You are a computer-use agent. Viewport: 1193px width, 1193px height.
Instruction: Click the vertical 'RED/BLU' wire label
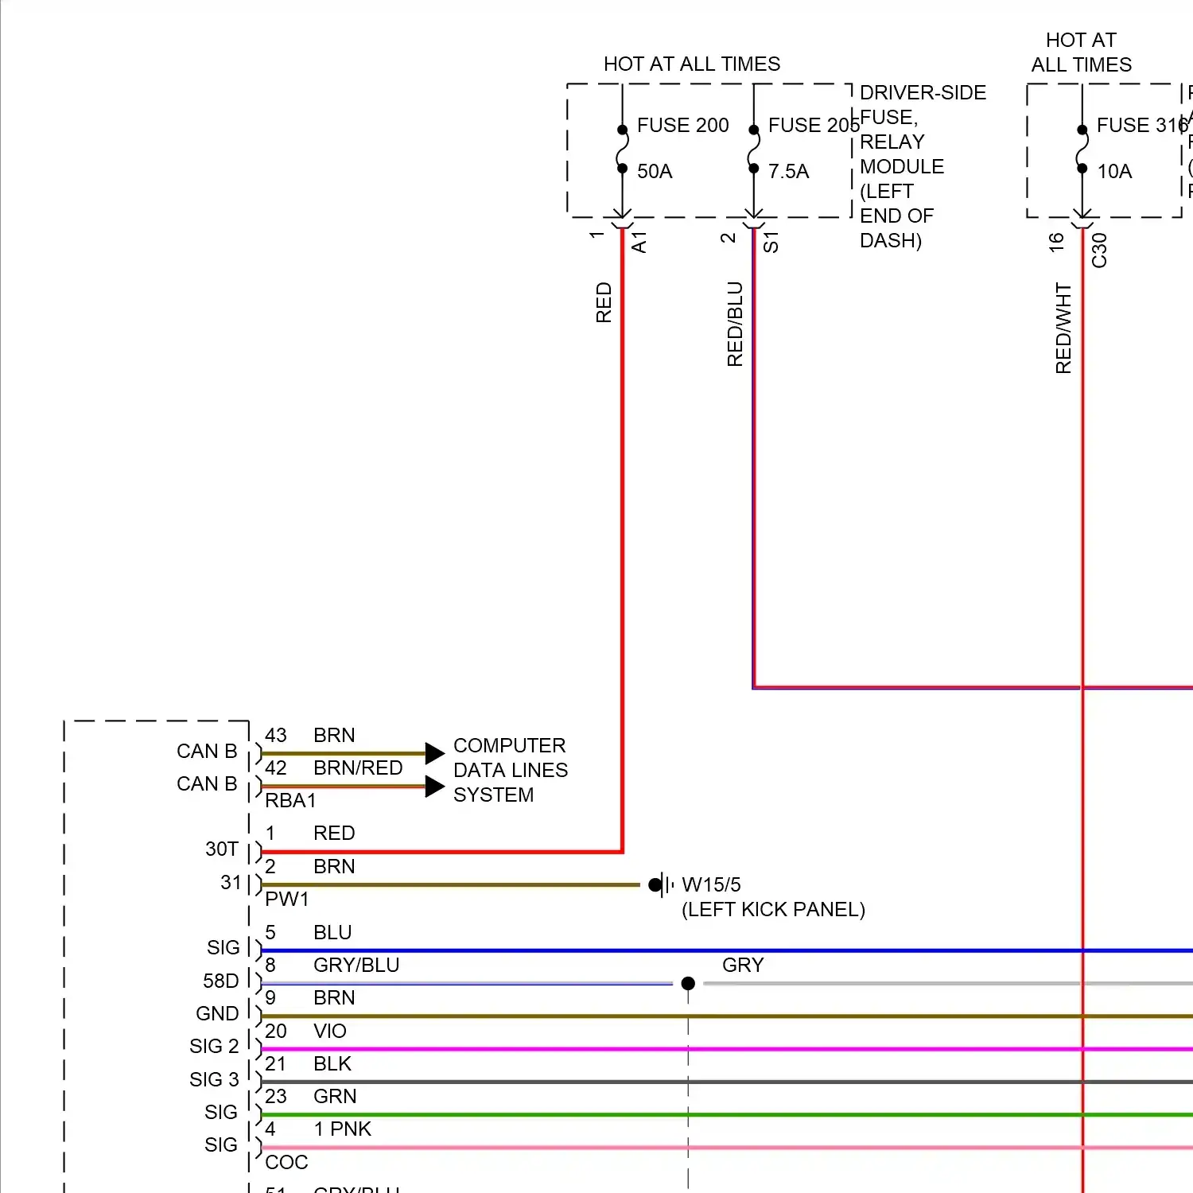735,324
